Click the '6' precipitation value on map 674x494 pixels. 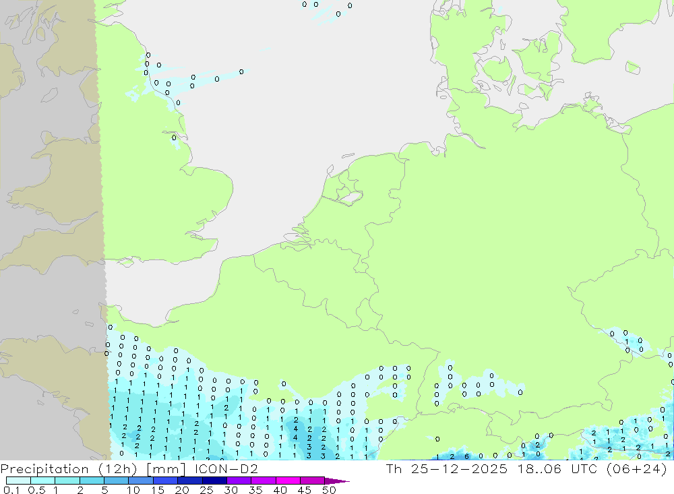click(x=466, y=456)
